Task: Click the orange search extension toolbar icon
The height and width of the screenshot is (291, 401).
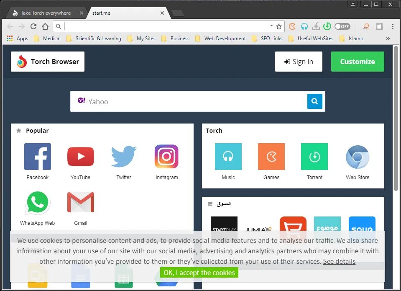Action: click(x=366, y=26)
